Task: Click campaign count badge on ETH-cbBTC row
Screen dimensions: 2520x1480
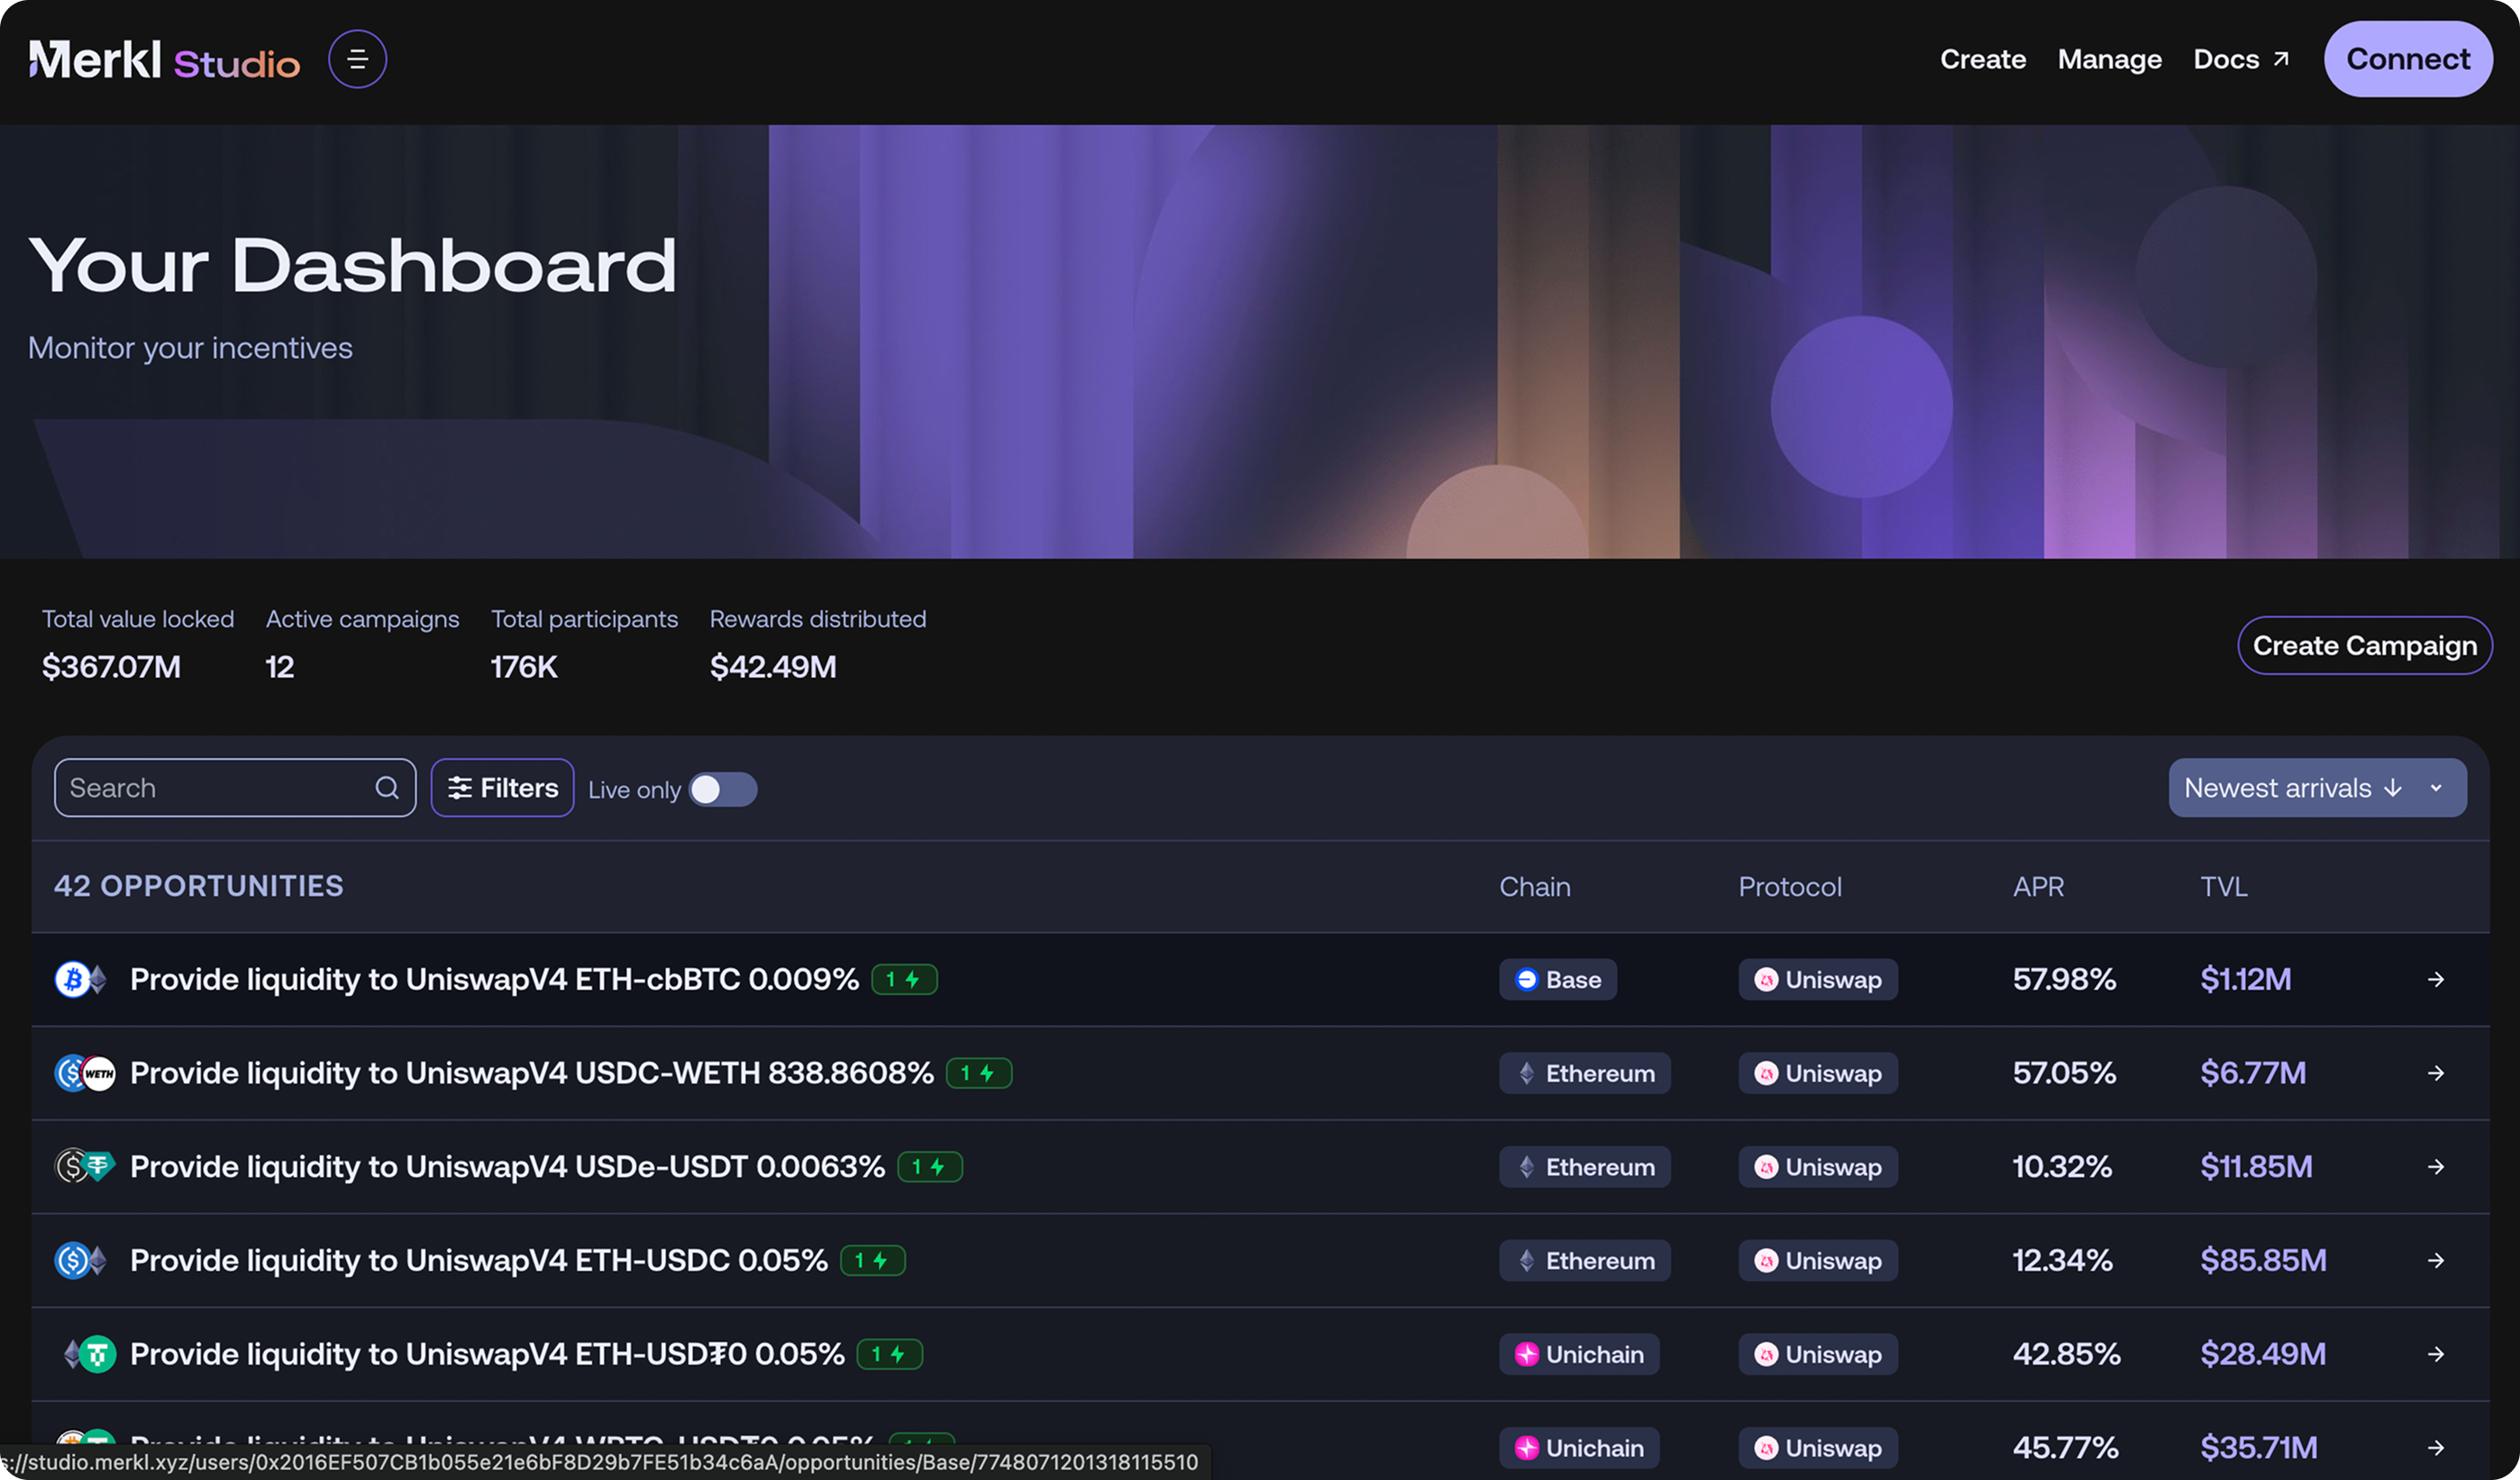Action: coord(904,979)
